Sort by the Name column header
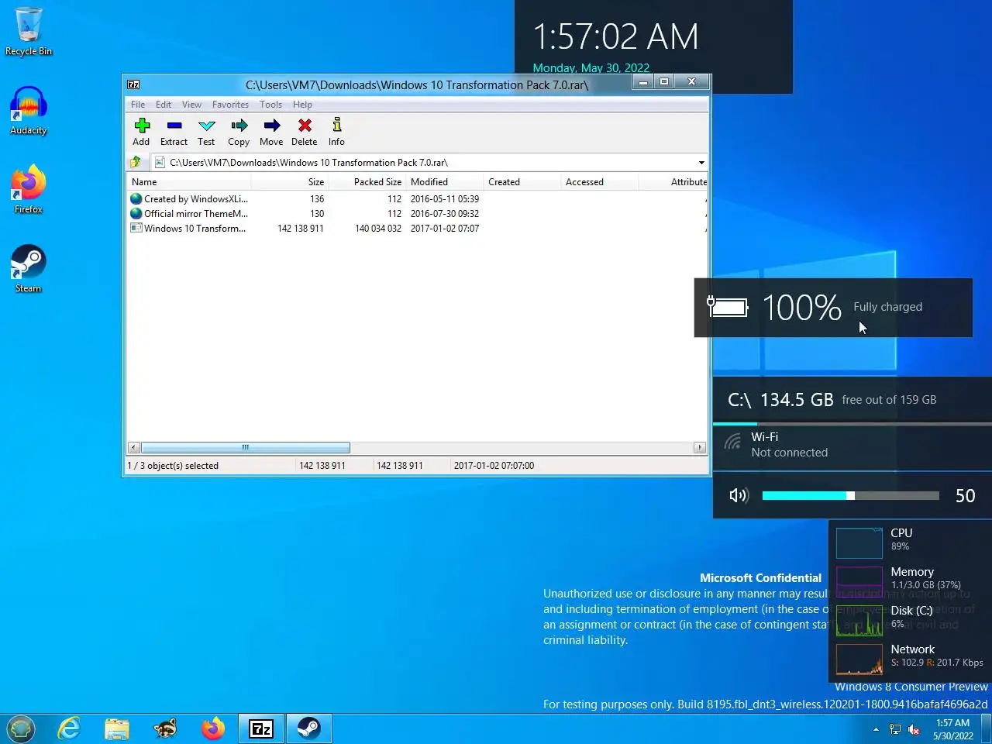 click(188, 182)
